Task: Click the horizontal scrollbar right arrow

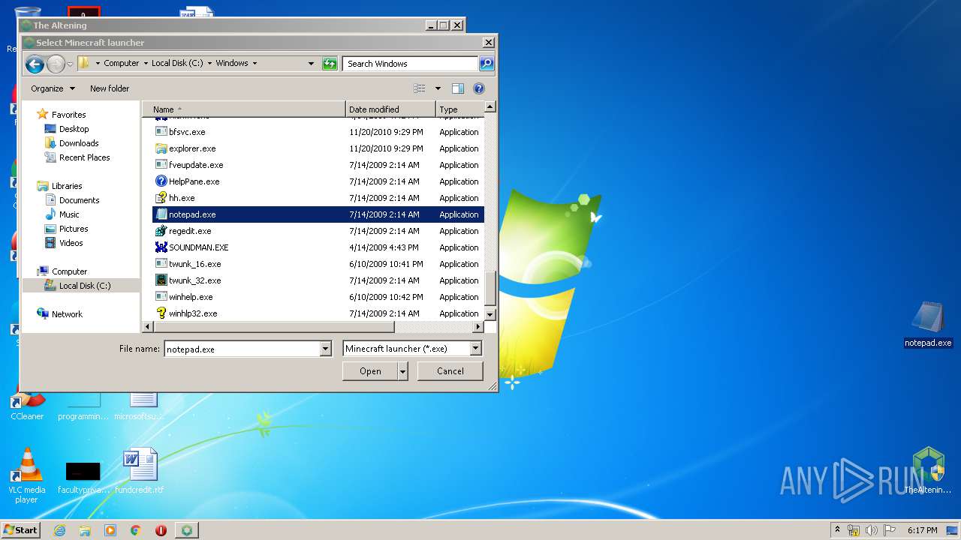Action: point(478,327)
